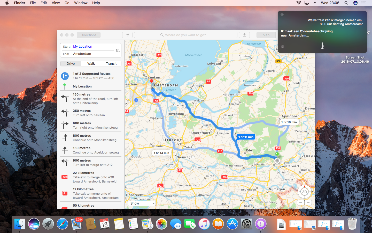Open Safari from the Dock

click(62, 224)
